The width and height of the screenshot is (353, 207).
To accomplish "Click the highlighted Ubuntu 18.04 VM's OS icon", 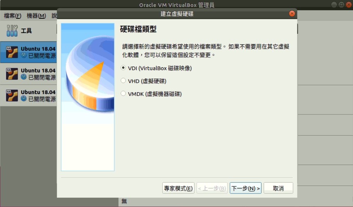I will pyautogui.click(x=12, y=52).
